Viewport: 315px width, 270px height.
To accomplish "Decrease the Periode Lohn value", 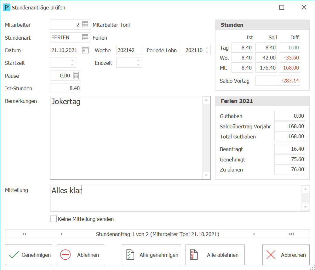I will coord(207,52).
